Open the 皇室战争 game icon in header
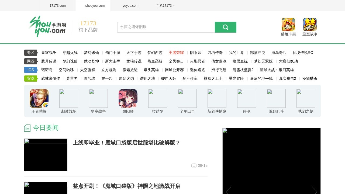Screen dimensions: 345x194 (310, 25)
